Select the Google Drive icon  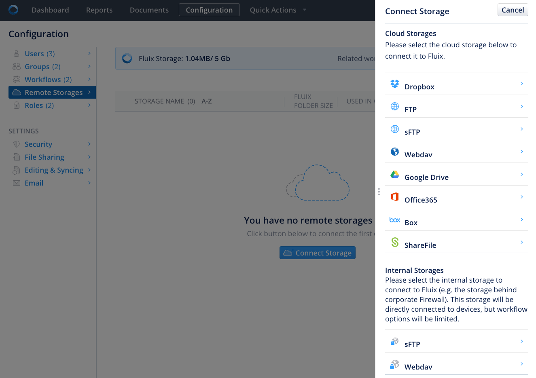[394, 174]
